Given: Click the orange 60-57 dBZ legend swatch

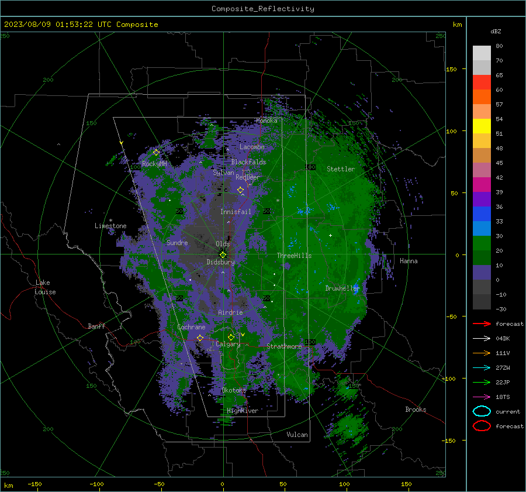Looking at the screenshot, I should pos(482,97).
